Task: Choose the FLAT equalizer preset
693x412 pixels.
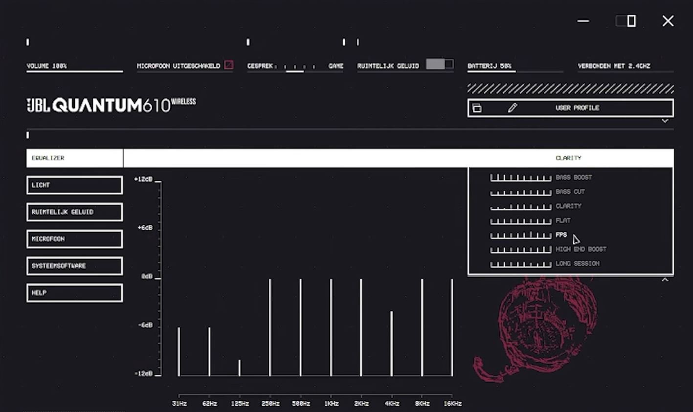Action: [563, 220]
